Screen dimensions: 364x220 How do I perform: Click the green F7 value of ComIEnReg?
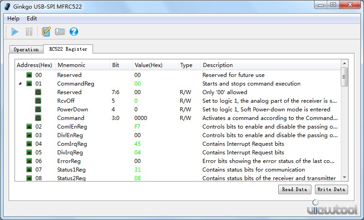[x=137, y=126]
